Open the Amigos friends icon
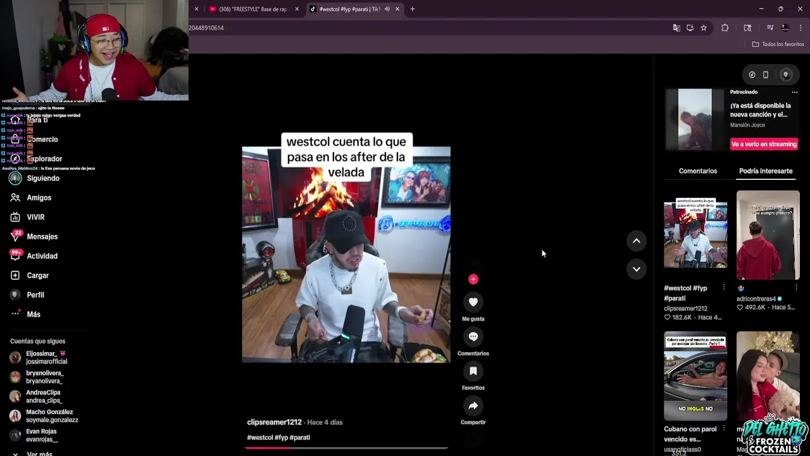Screen dimensions: 810x456 tap(15, 198)
